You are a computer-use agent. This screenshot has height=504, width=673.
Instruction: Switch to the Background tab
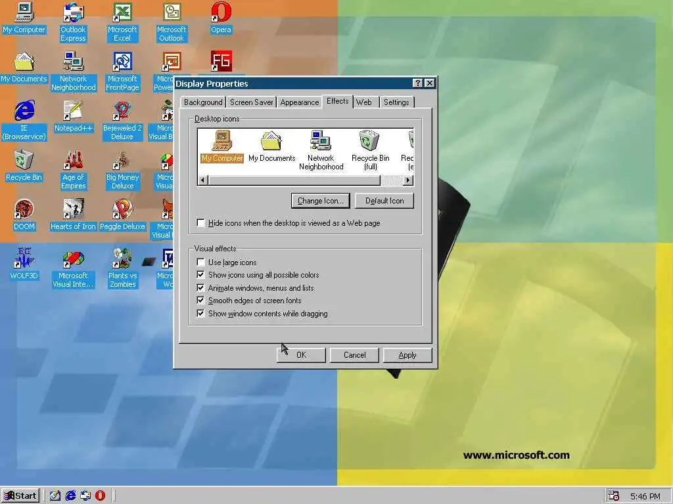(203, 102)
